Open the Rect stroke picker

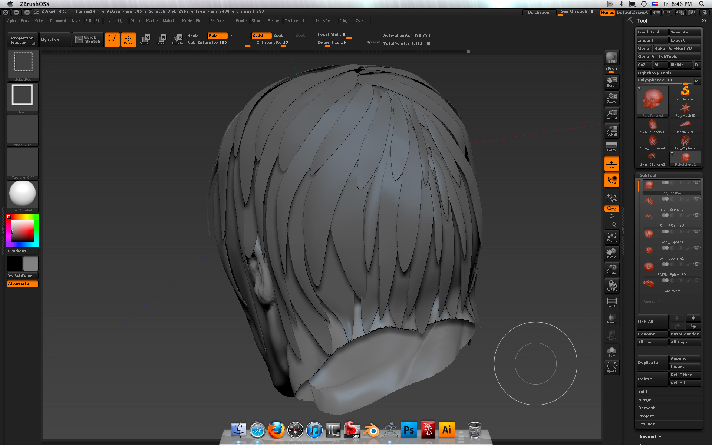pyautogui.click(x=23, y=98)
